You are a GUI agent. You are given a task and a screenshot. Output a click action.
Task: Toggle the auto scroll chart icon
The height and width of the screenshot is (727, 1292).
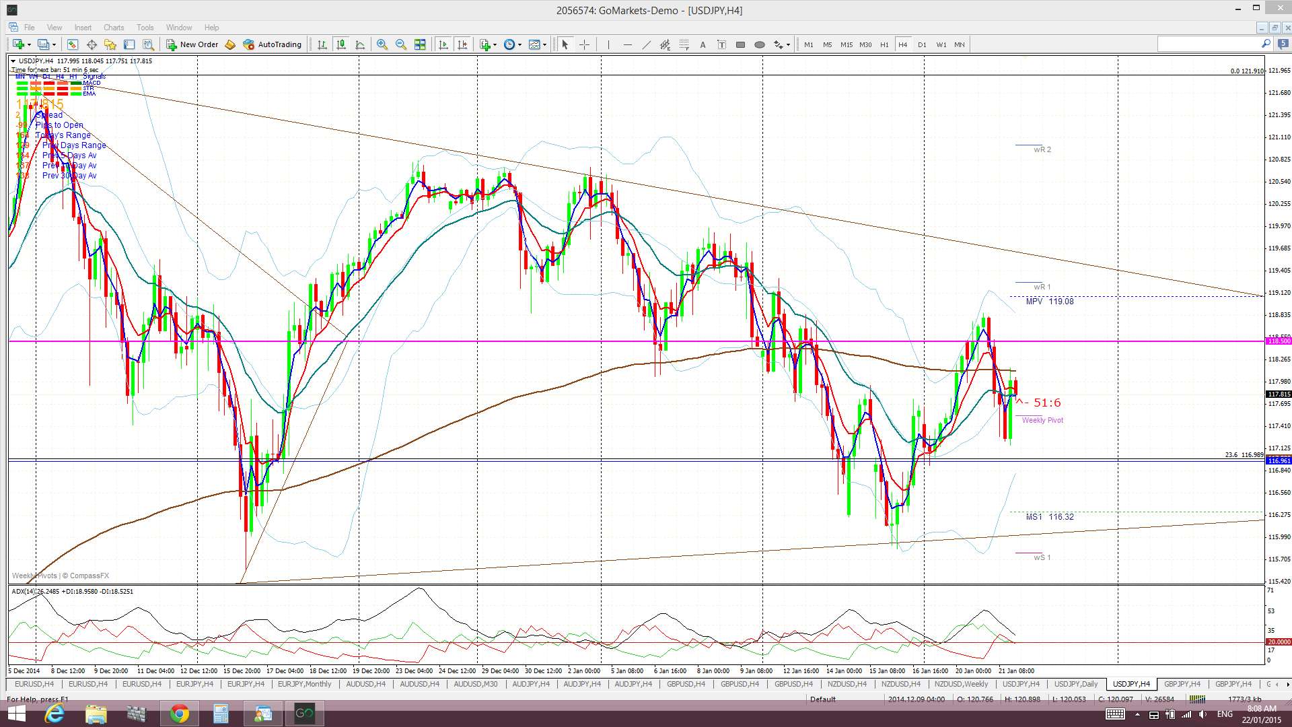point(443,44)
